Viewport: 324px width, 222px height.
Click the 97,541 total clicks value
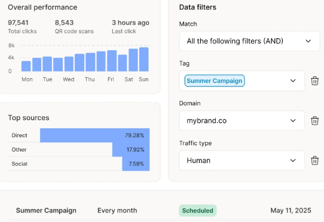pyautogui.click(x=18, y=23)
